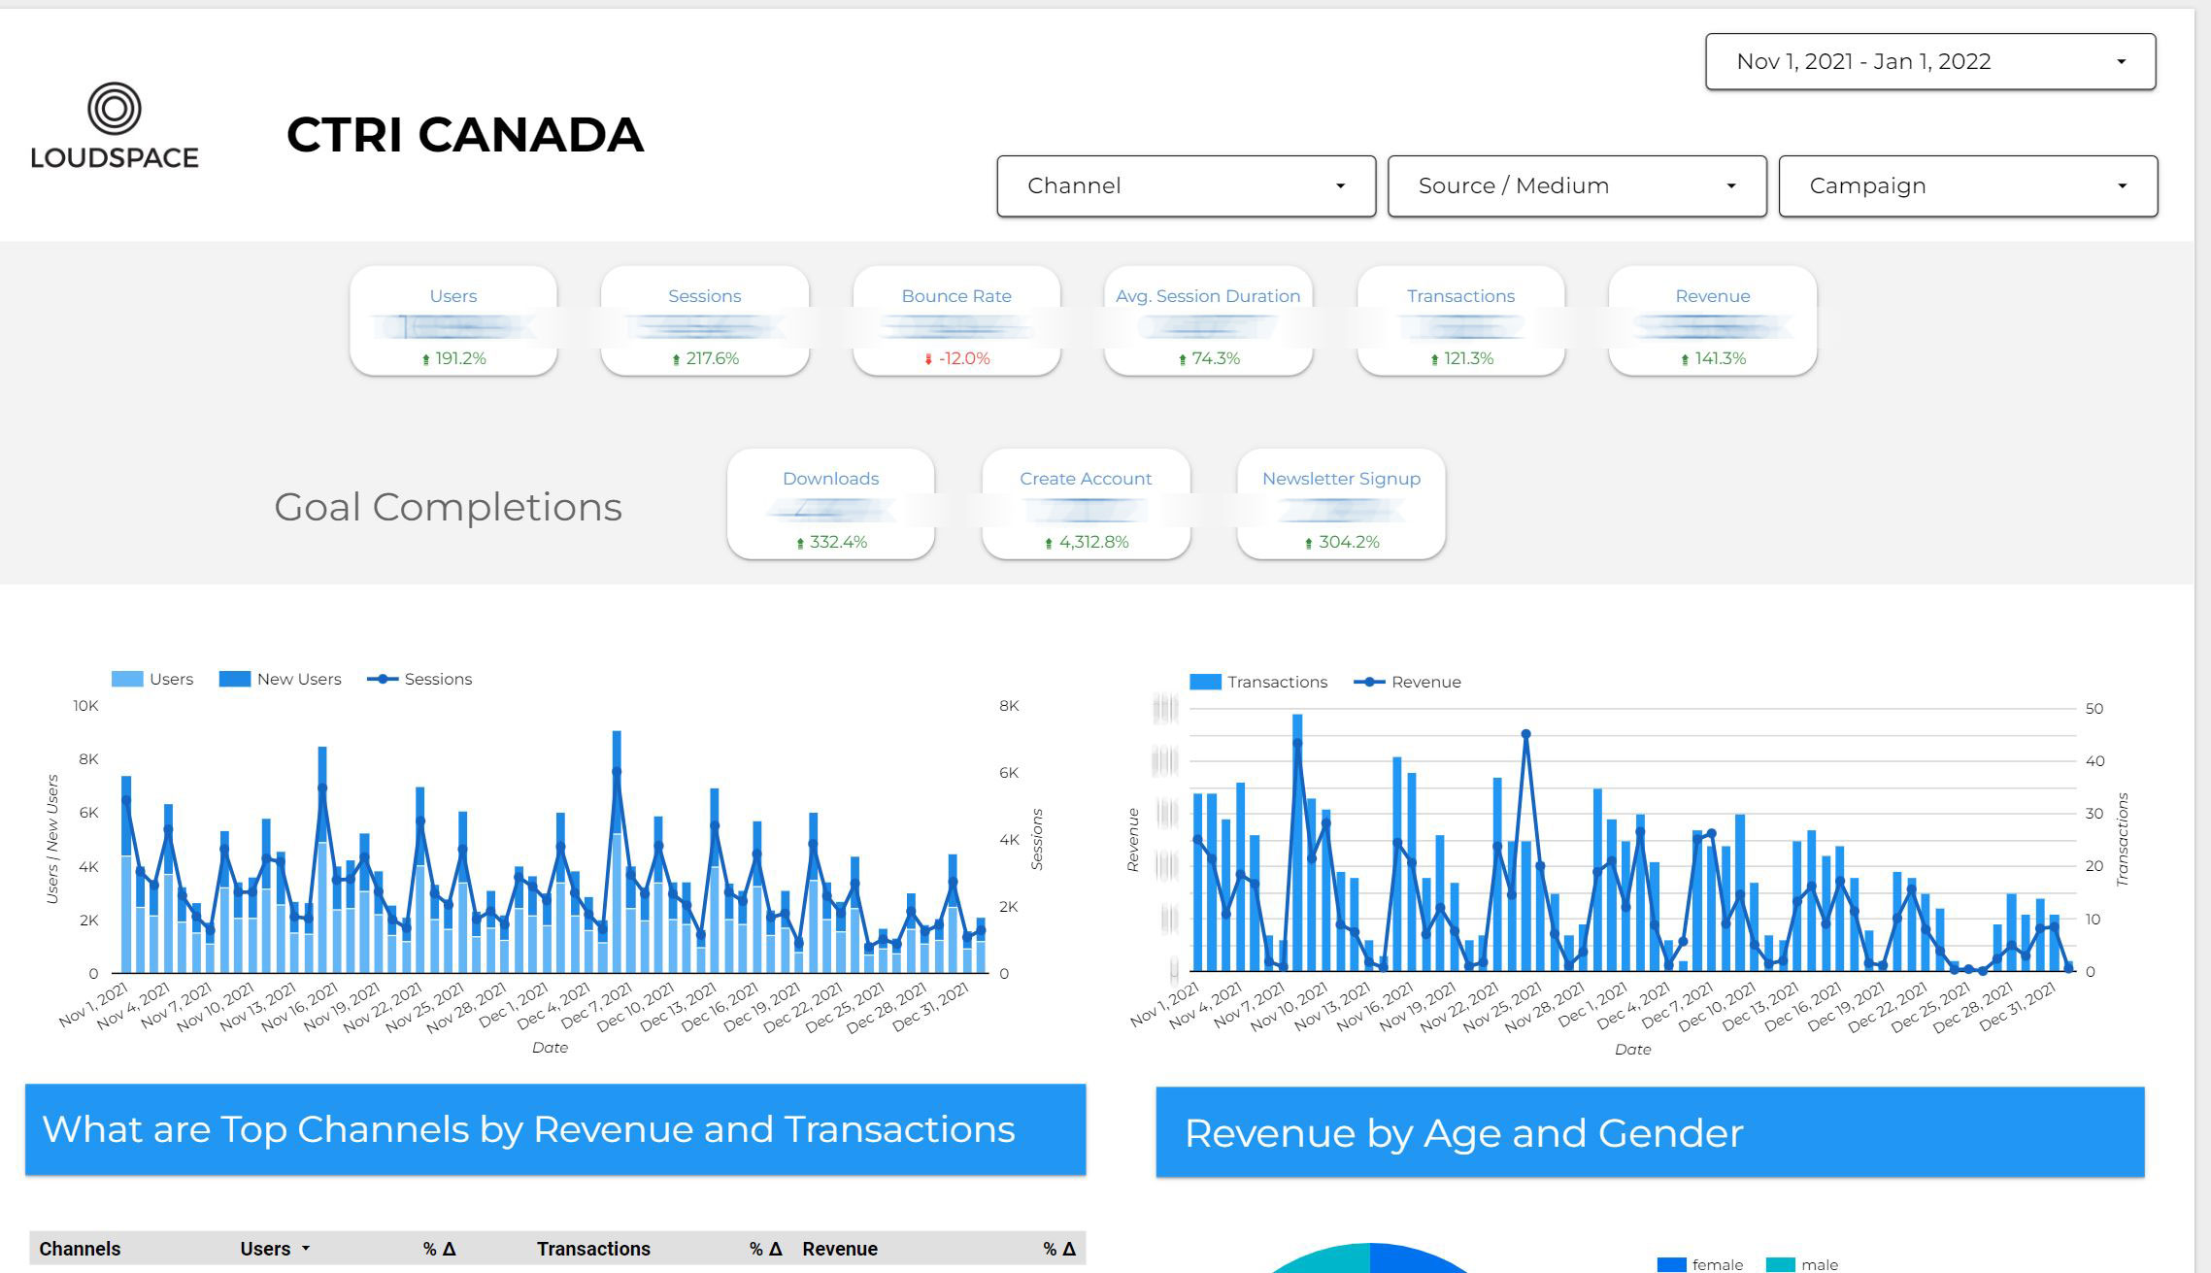The image size is (2211, 1273).
Task: Toggle the Revenue legend line marker
Action: (x=1369, y=682)
